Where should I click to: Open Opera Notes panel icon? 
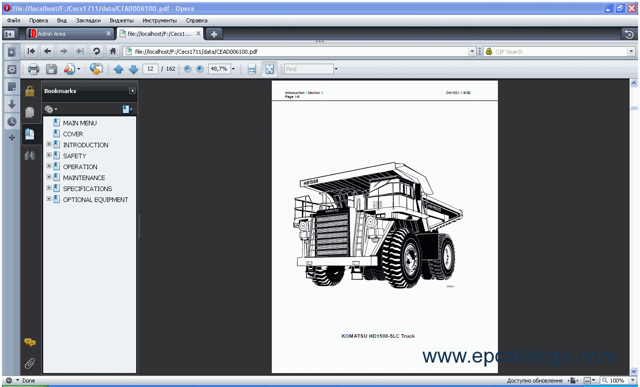click(x=11, y=87)
